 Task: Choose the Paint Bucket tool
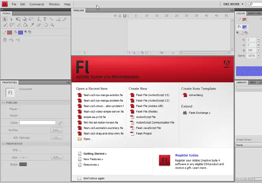tap(25, 25)
